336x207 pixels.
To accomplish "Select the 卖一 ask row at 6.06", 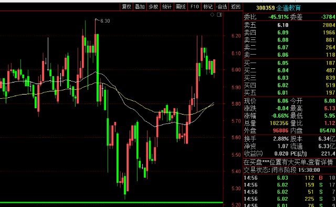I will [x=289, y=55].
